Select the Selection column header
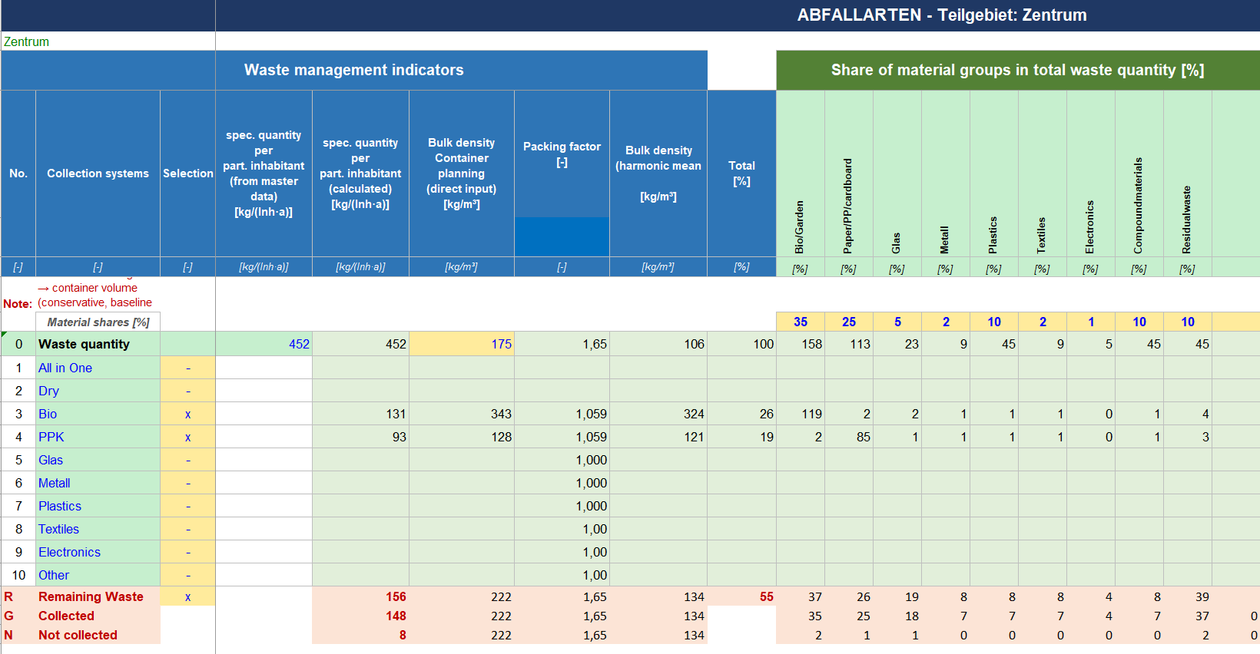 [x=188, y=173]
